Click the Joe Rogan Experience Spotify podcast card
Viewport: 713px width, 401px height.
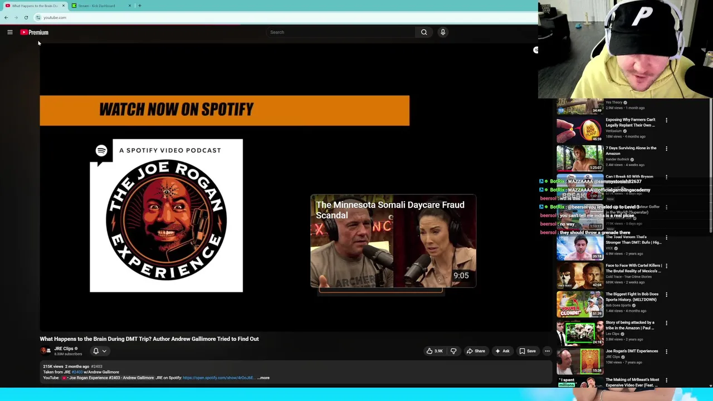166,216
